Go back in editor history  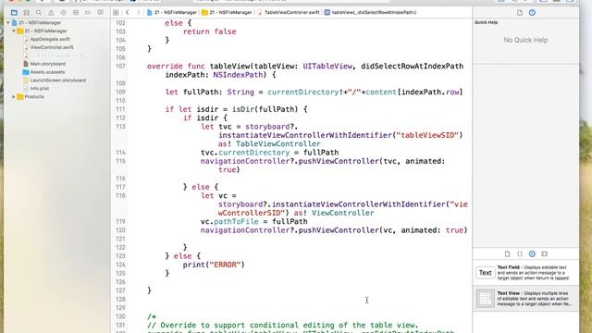[128, 12]
